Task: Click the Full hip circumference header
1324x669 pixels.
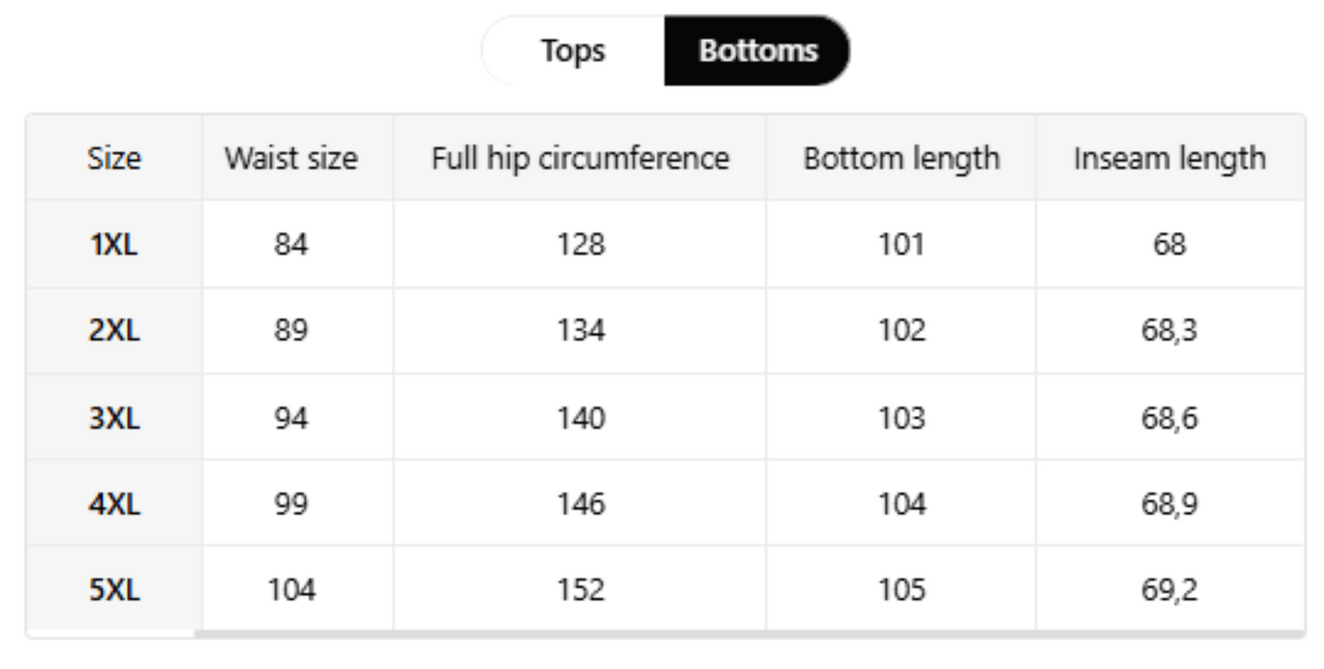Action: coord(580,159)
